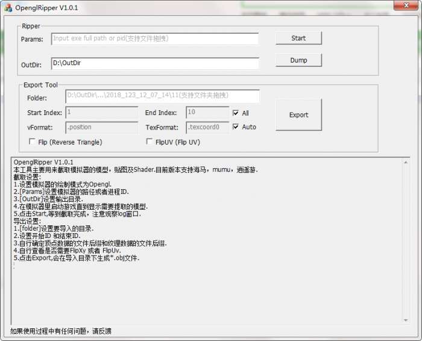Click the Export button
Viewport: 422px width, 341px height.
tap(298, 115)
